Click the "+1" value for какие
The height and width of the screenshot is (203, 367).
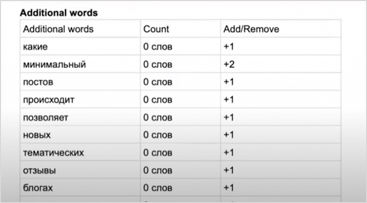[229, 47]
